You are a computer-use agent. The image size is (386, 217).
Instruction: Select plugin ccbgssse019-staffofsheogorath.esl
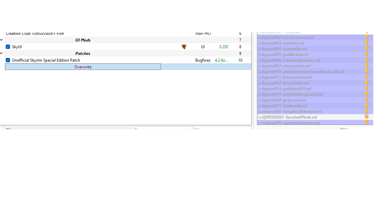coord(291,94)
